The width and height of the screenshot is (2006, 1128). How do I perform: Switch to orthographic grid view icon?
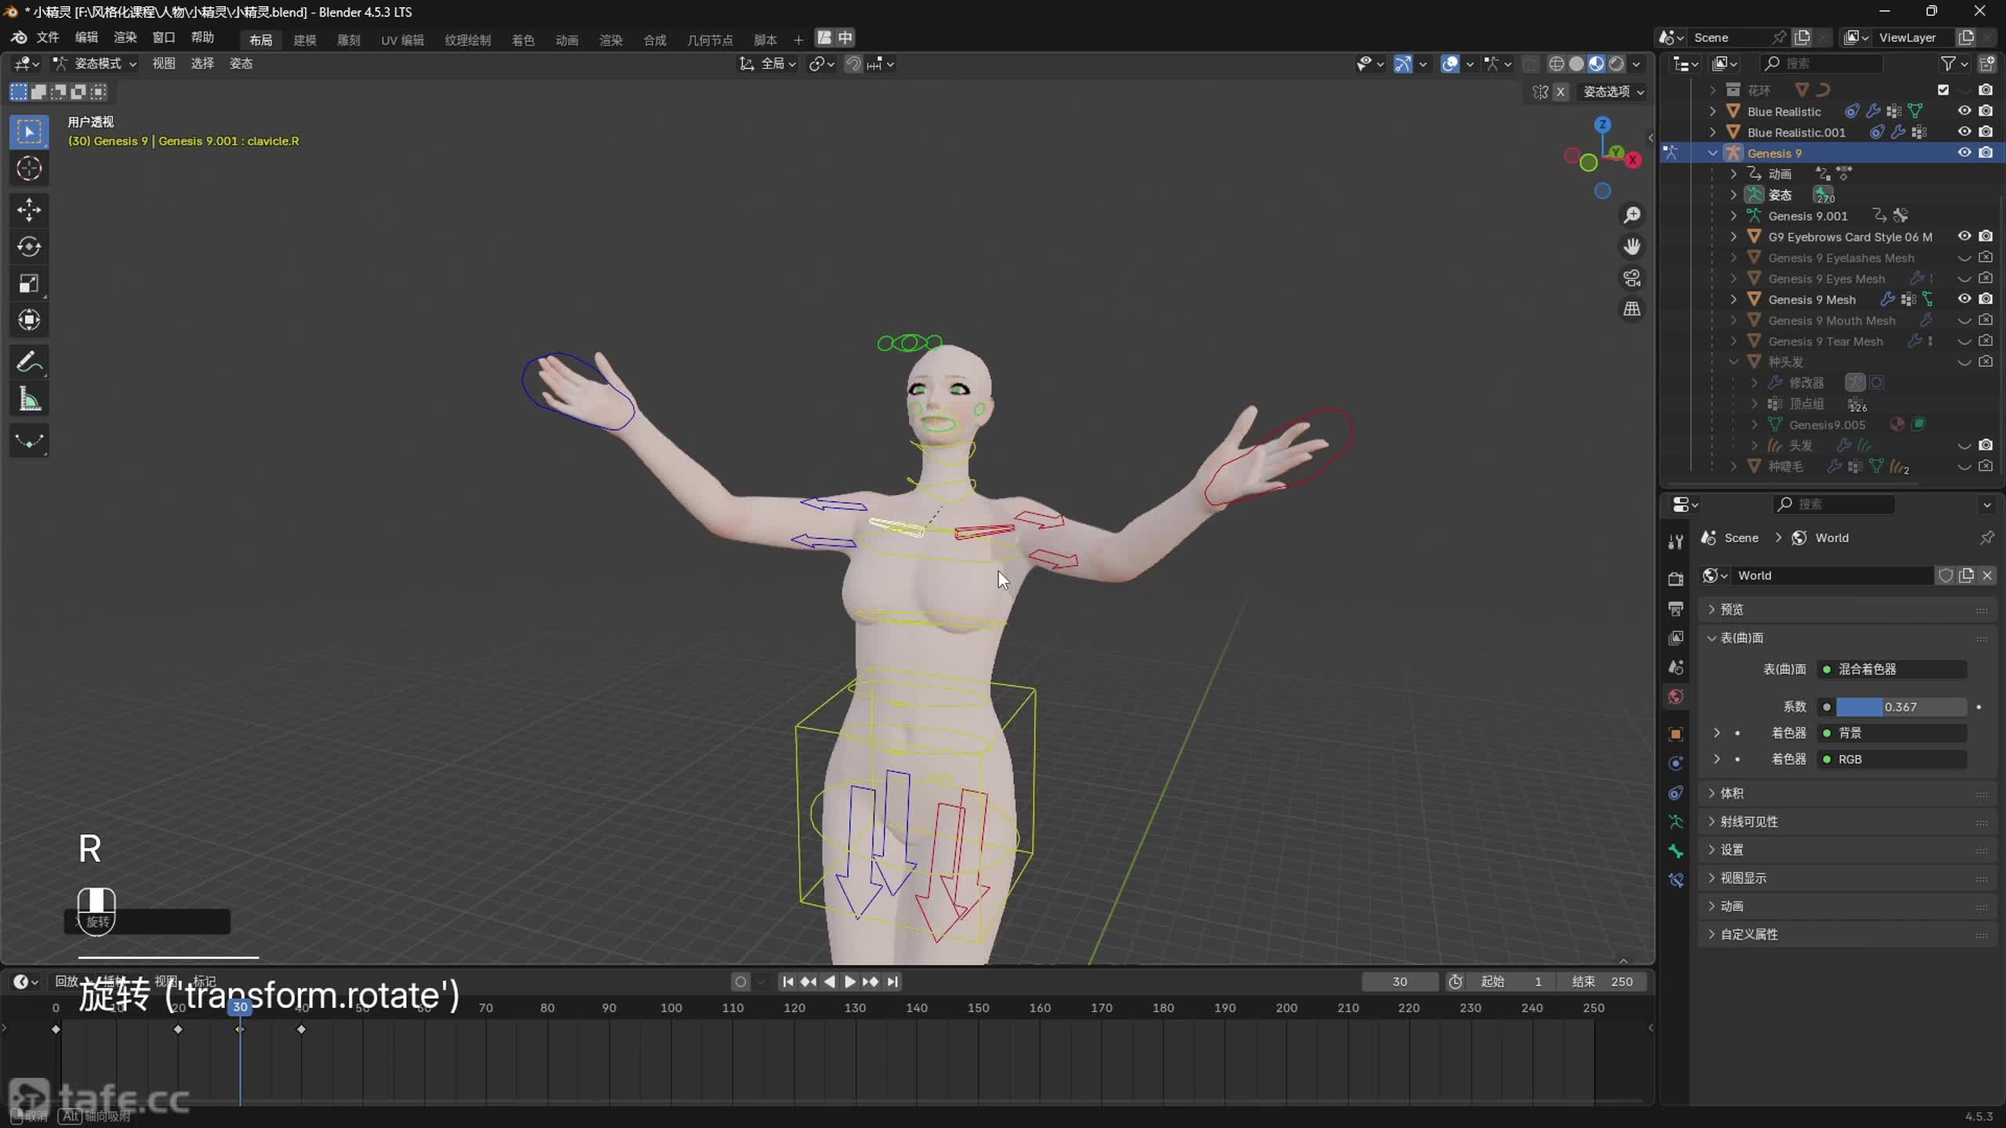[1632, 309]
